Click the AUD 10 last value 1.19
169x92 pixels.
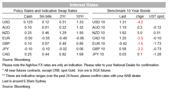(x=123, y=27)
